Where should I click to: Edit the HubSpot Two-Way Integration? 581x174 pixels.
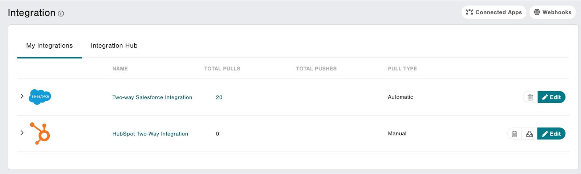point(551,134)
